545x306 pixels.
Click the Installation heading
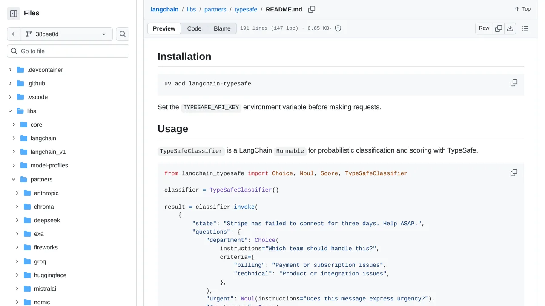(184, 57)
